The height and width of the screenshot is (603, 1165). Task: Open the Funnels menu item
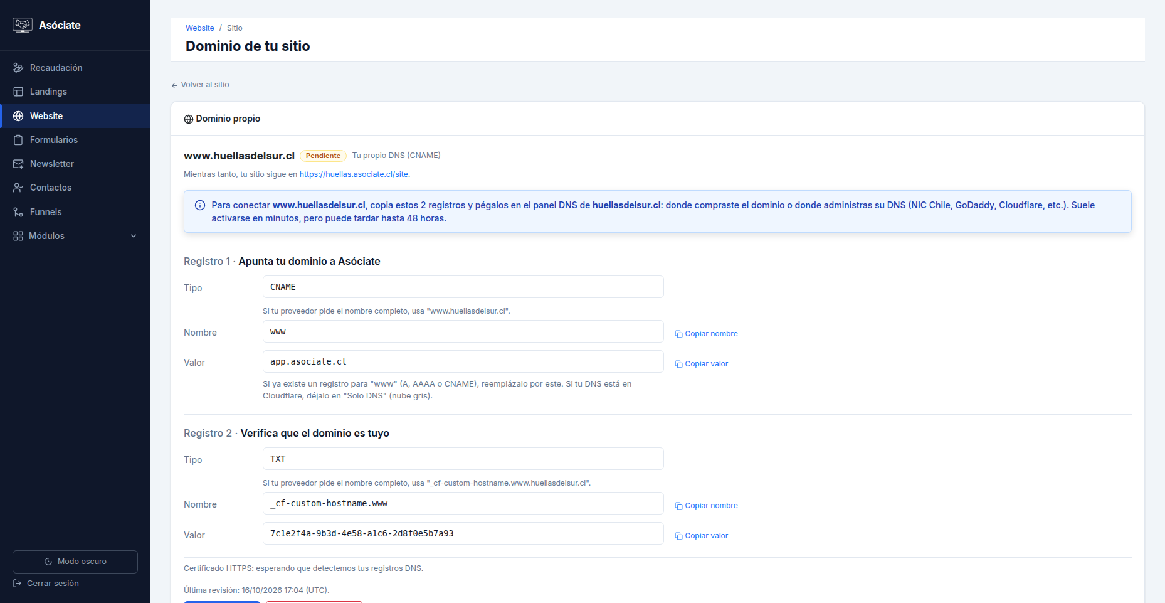(75, 212)
